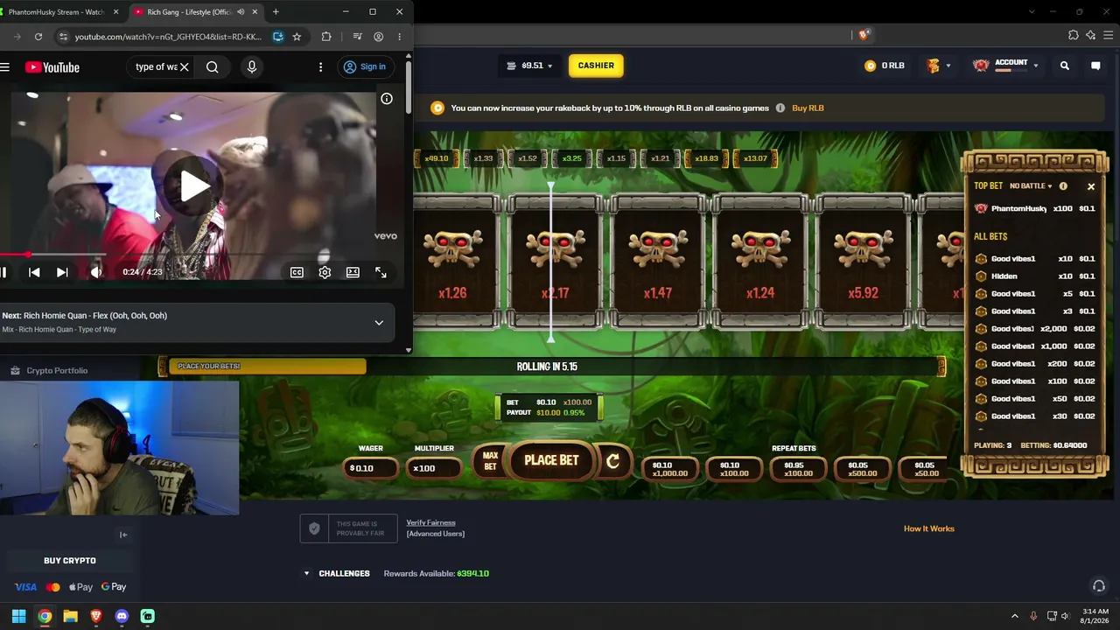1120x630 pixels.
Task: Open the No Battle dropdown
Action: pyautogui.click(x=1031, y=186)
